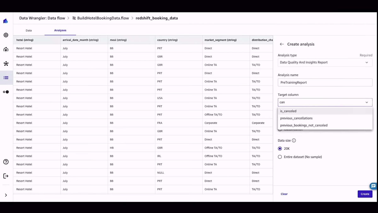The height and width of the screenshot is (213, 378).
Task: Click the USA country cell
Action: point(179,98)
